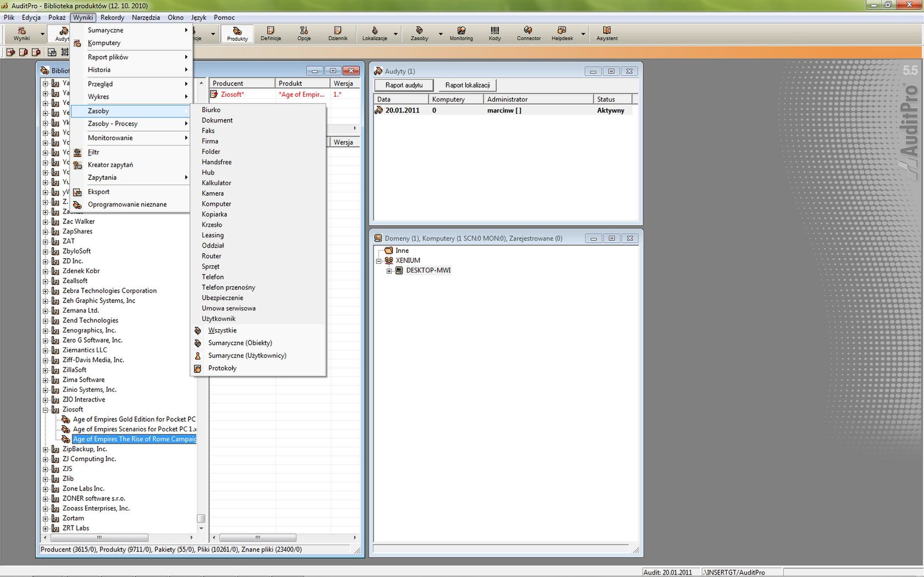Collapse the XENIUM domain node
This screenshot has width=924, height=577.
click(378, 260)
